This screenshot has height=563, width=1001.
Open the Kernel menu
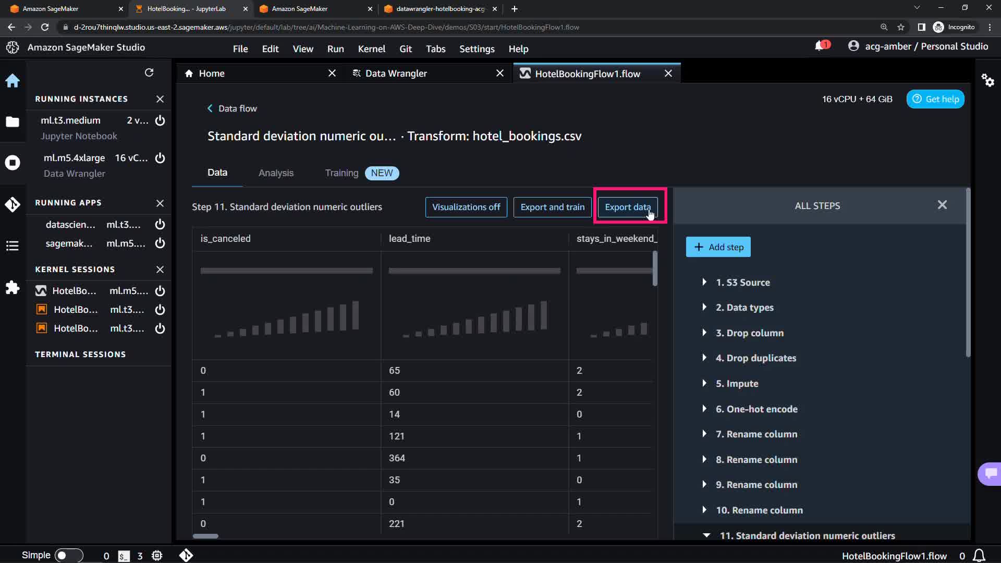pyautogui.click(x=371, y=48)
